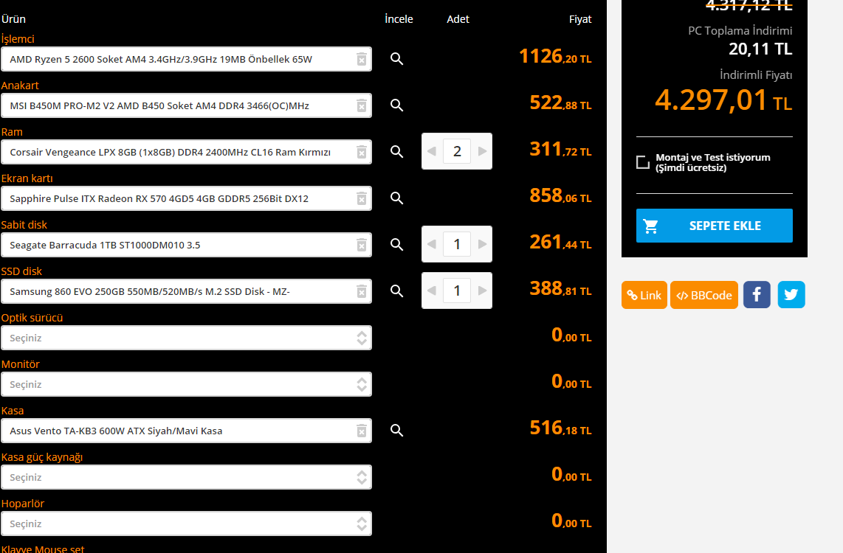Open magnifier for the Seagate Barracuda disk
Screen dimensions: 843x553
coord(396,244)
